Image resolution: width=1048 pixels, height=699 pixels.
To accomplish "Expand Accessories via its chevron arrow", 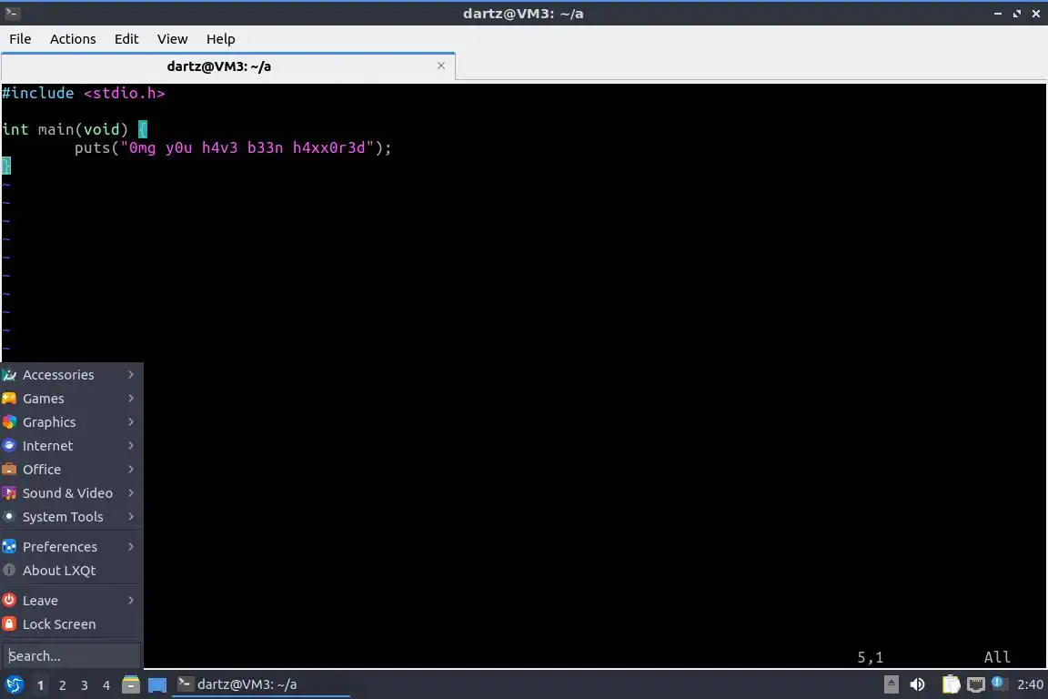I will [131, 375].
